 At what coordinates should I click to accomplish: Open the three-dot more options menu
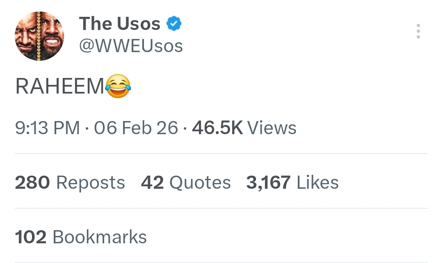pyautogui.click(x=418, y=31)
